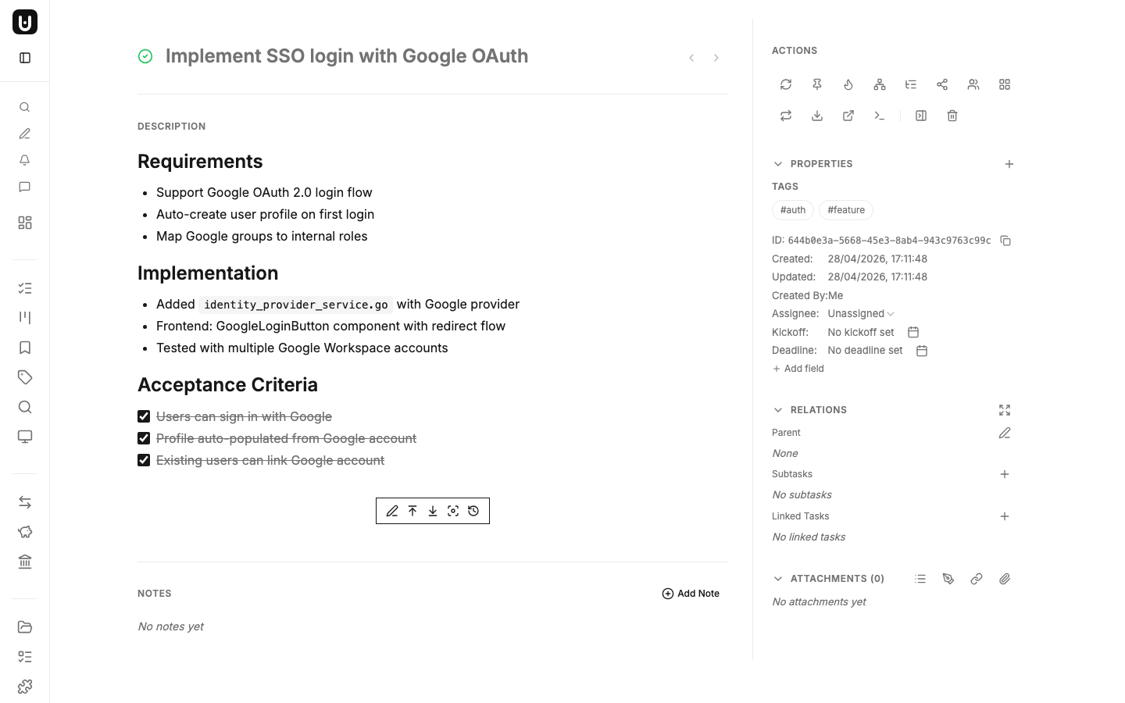1125x703 pixels.
Task: Click the flame icon in Actions
Action: coord(848,84)
